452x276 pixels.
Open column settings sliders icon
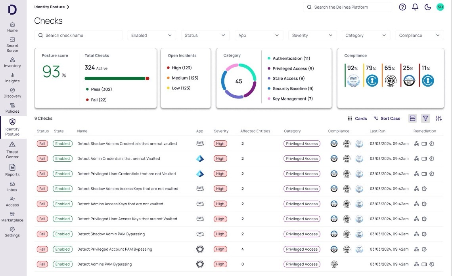pos(439,118)
